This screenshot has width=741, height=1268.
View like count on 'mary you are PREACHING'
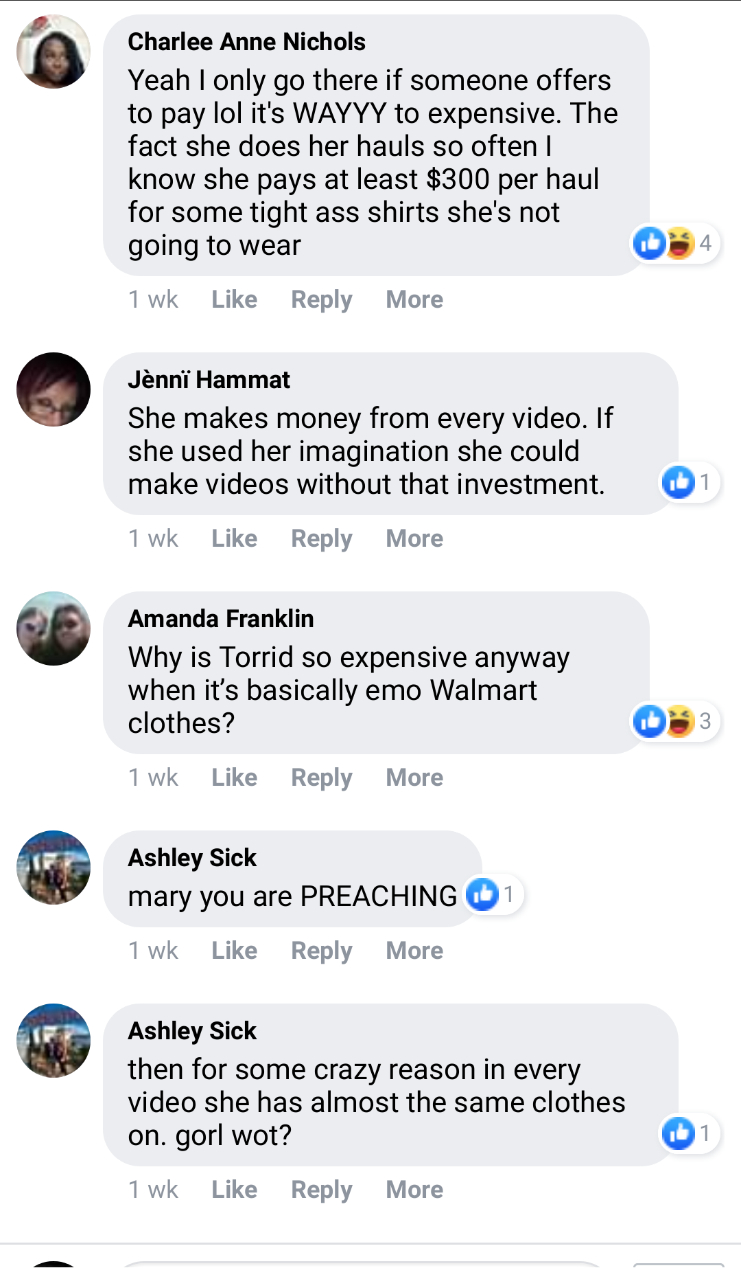494,894
